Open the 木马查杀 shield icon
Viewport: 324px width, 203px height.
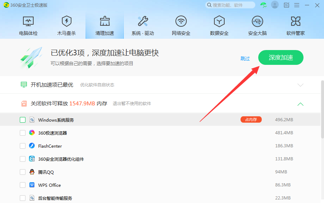pyautogui.click(x=66, y=21)
